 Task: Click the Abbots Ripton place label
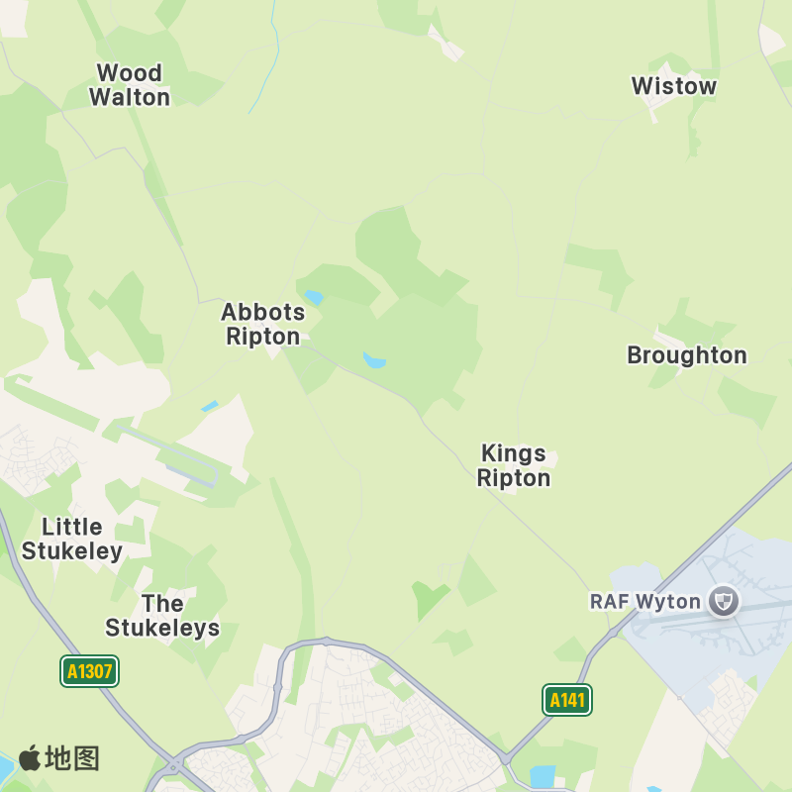point(263,325)
